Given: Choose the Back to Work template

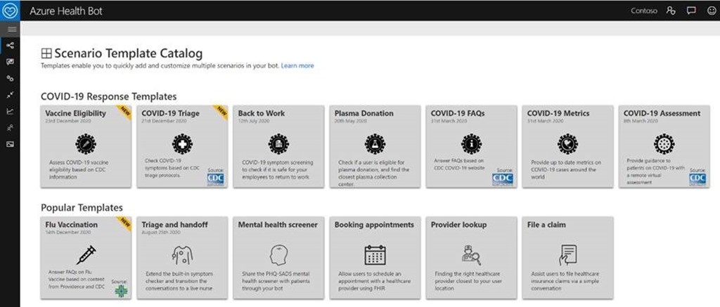Looking at the screenshot, I should coord(278,147).
